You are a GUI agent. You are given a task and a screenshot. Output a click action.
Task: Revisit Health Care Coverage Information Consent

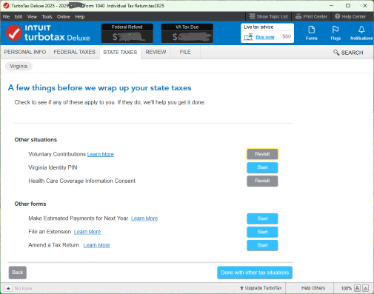[x=262, y=181]
